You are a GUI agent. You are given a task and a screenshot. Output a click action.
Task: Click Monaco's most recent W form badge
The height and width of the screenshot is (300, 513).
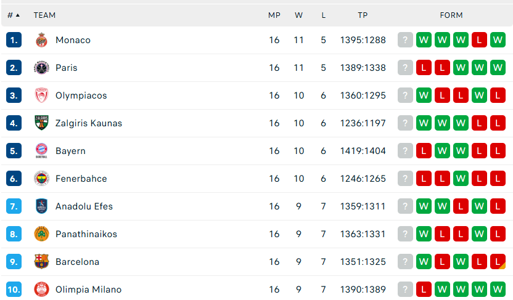424,40
